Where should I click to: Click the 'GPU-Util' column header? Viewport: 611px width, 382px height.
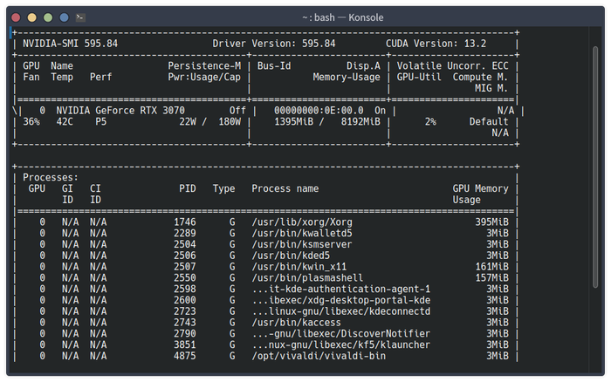click(x=419, y=77)
